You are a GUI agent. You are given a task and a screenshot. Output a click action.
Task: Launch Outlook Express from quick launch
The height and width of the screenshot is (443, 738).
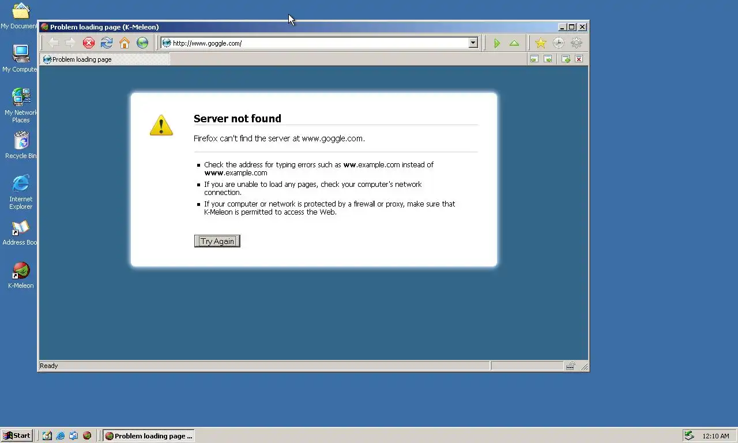[x=73, y=436]
